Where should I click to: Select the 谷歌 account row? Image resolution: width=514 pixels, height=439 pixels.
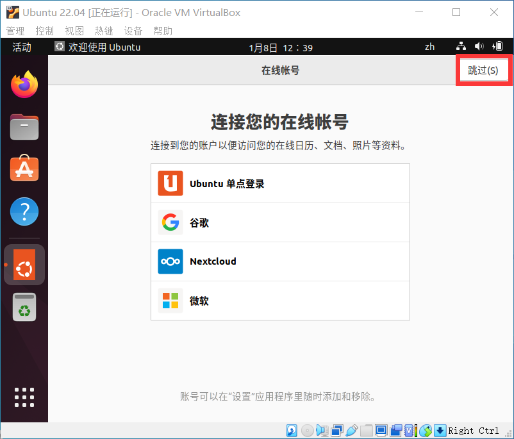(x=280, y=222)
